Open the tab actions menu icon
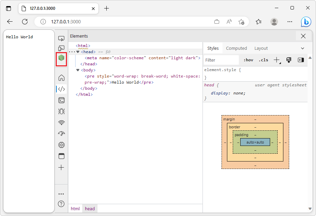The height and width of the screenshot is (216, 316). point(8,8)
